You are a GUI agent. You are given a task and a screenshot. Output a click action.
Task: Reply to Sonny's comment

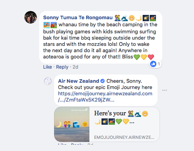click(x=62, y=67)
